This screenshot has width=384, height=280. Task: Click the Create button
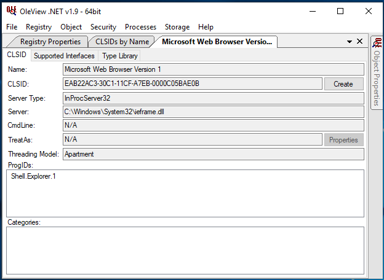coord(344,84)
